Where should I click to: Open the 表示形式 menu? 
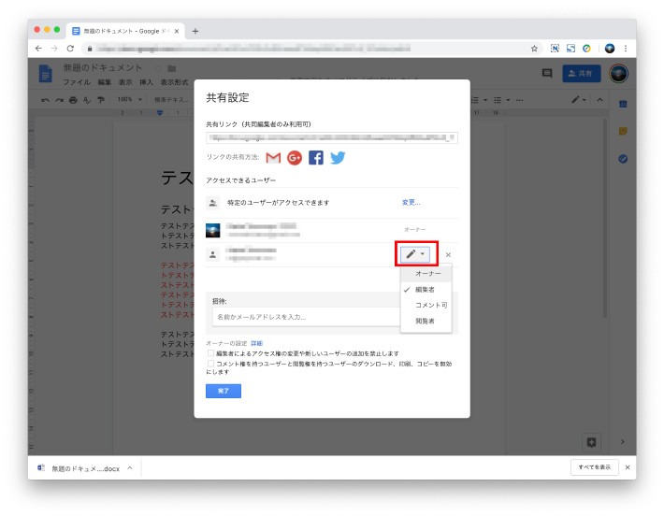click(174, 82)
